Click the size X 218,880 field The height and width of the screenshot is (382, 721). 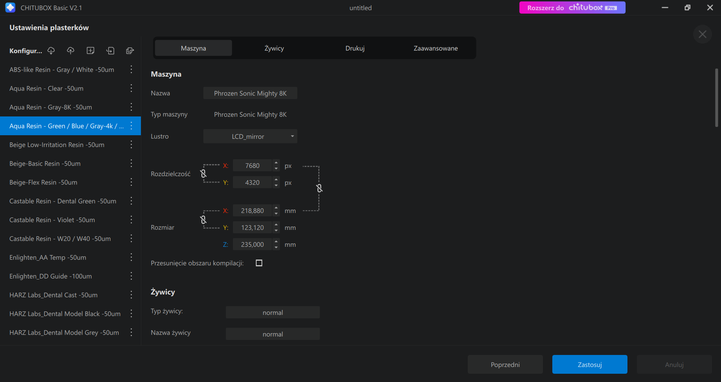click(x=252, y=211)
